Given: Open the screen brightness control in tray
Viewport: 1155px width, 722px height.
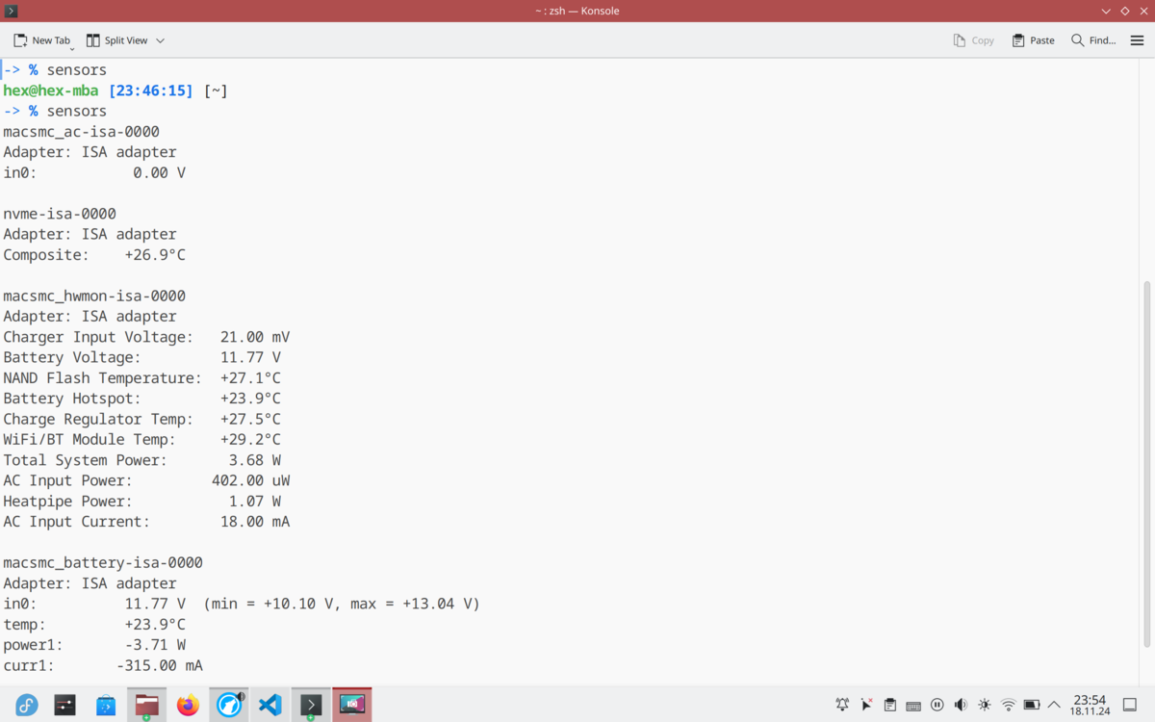Looking at the screenshot, I should (x=984, y=705).
